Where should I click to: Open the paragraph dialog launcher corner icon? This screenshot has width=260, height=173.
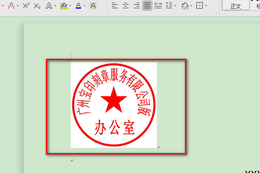tap(216, 13)
